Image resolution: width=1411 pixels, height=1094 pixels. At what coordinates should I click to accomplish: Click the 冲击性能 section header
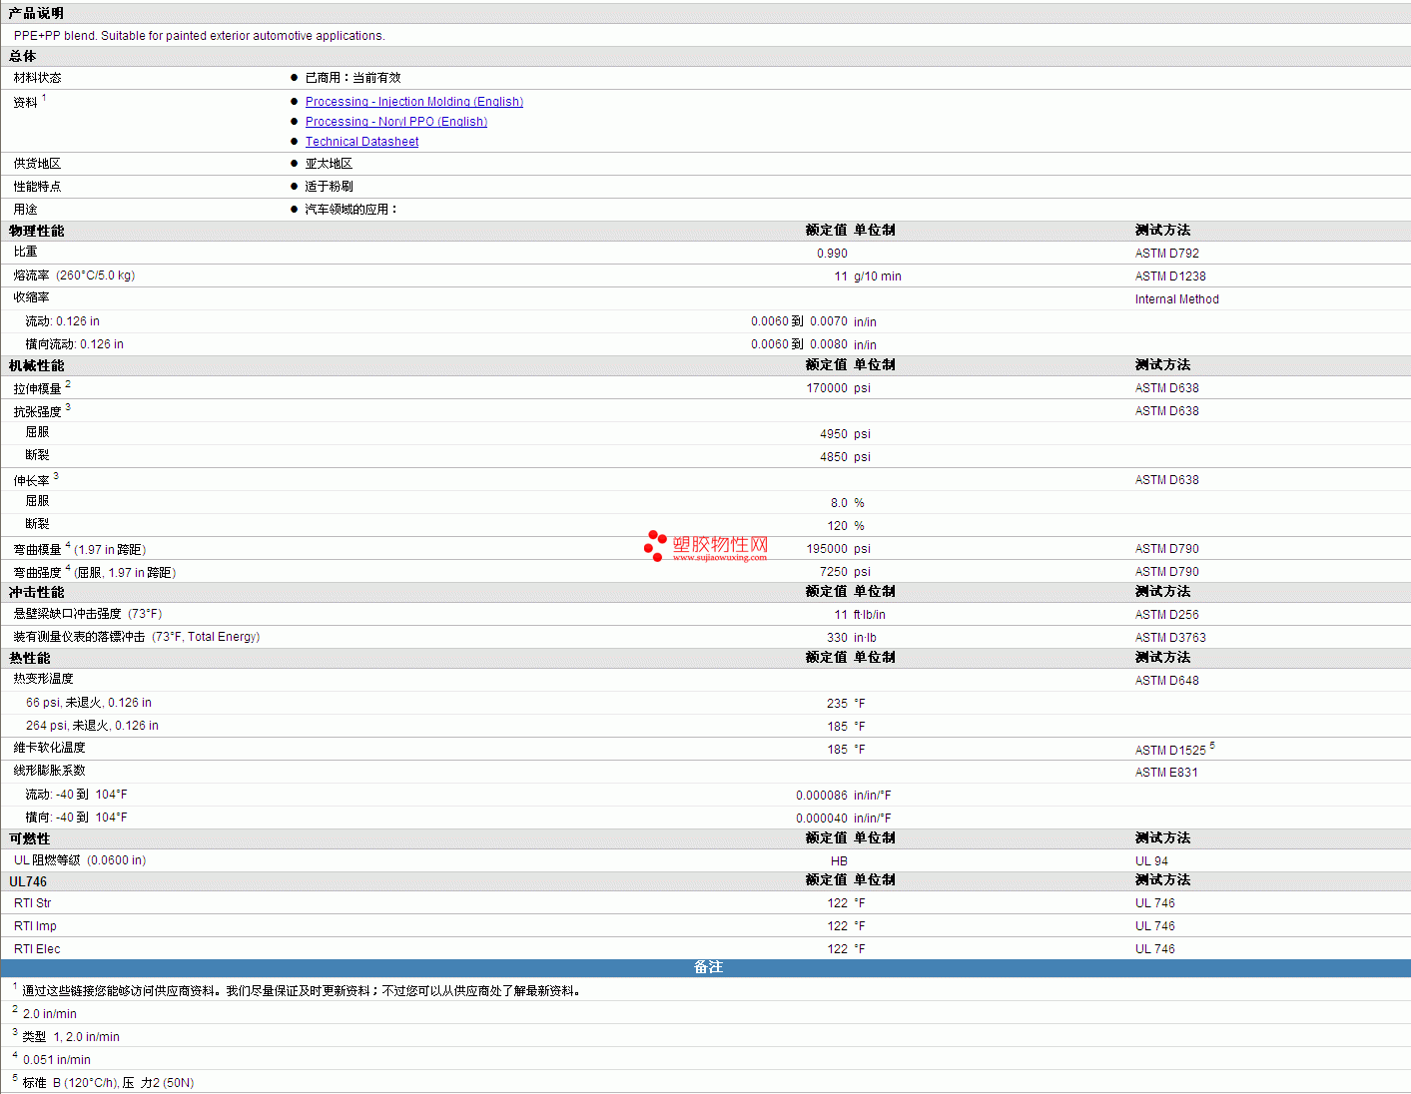click(36, 592)
